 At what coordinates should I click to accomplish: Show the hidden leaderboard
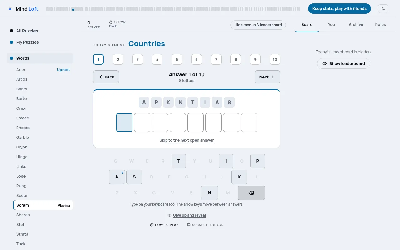click(x=344, y=63)
